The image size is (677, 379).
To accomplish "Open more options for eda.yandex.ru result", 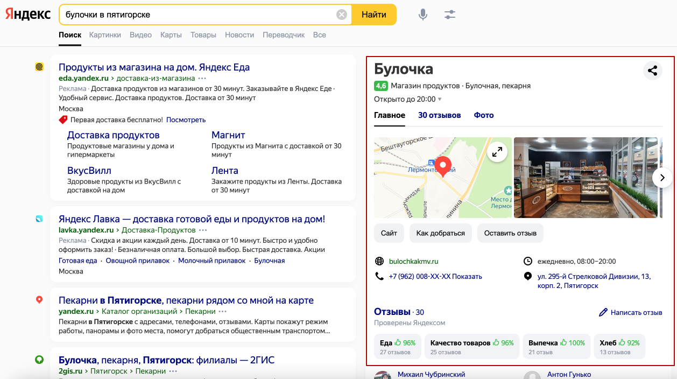I will tap(202, 79).
